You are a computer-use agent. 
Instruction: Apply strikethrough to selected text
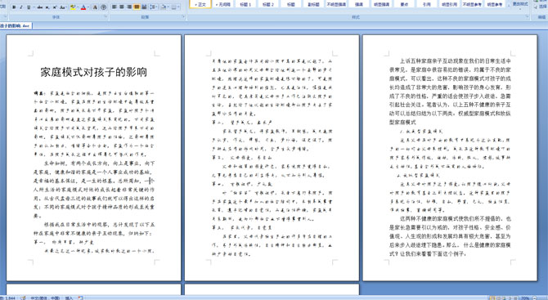pyautogui.click(x=40, y=7)
